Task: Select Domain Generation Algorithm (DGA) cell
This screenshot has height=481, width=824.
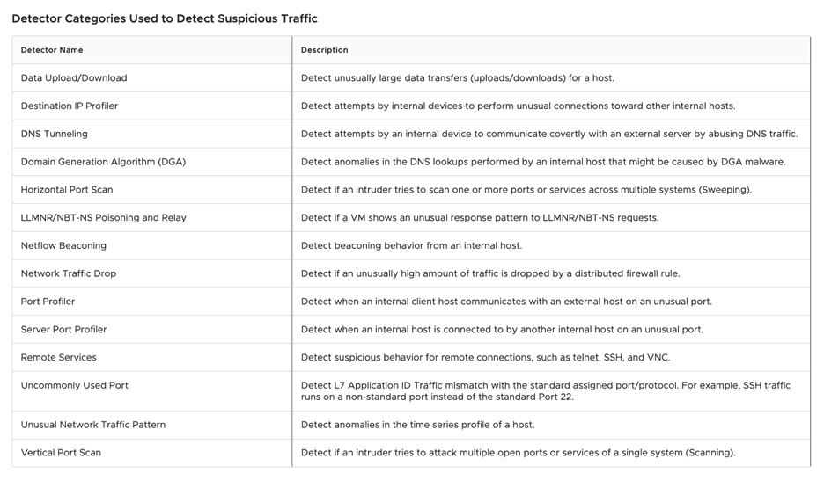Action: (103, 162)
